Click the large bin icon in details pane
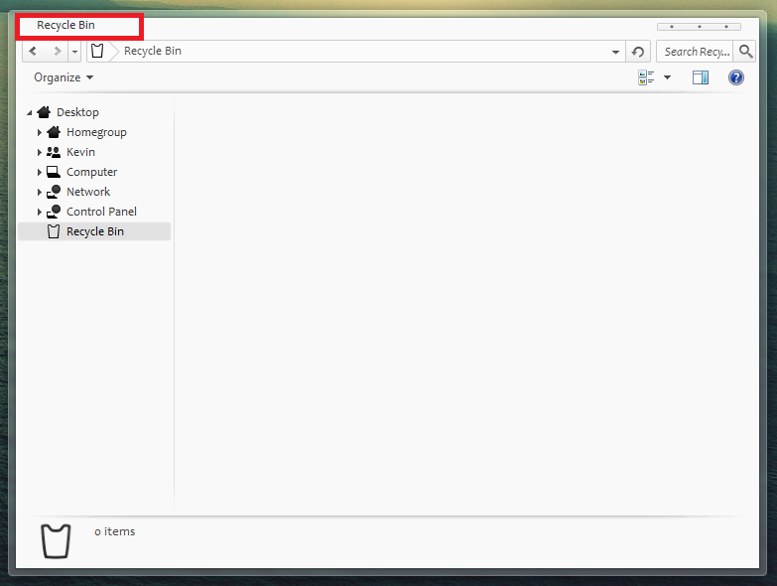 pyautogui.click(x=56, y=541)
